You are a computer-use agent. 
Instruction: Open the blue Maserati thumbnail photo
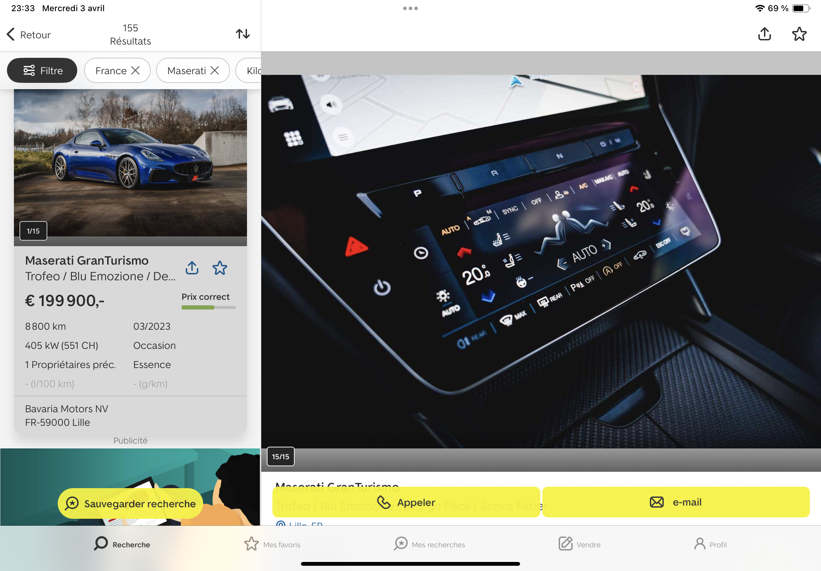130,163
